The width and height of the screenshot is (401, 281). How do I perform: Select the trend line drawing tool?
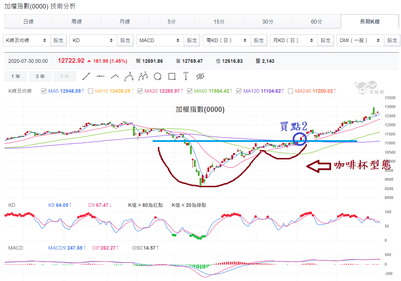[86, 76]
